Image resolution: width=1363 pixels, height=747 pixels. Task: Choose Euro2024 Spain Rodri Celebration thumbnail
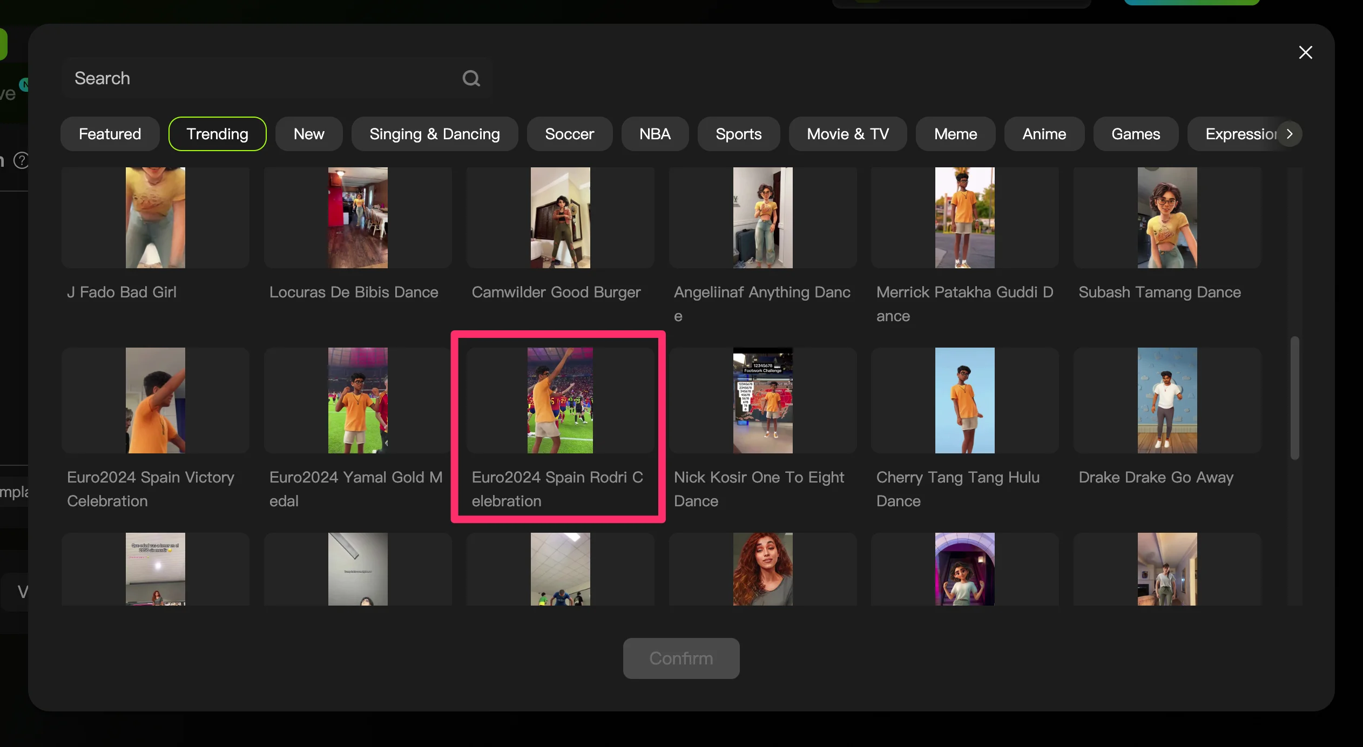pos(559,400)
